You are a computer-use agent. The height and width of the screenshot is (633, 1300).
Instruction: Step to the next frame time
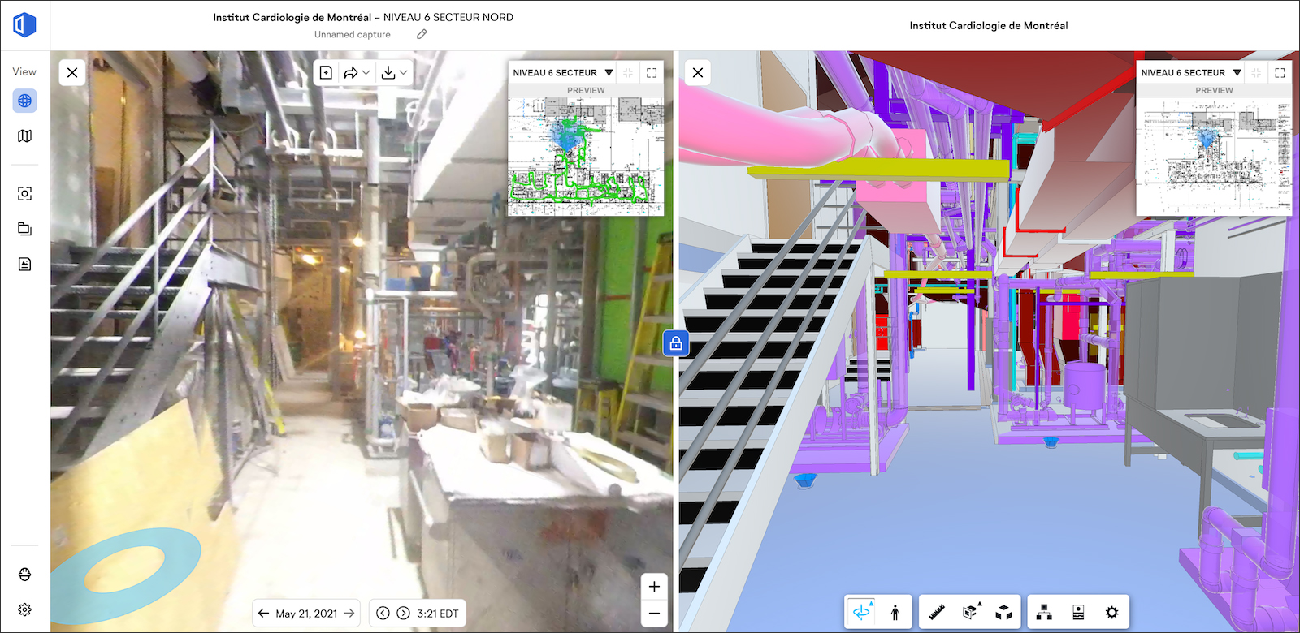pyautogui.click(x=403, y=614)
